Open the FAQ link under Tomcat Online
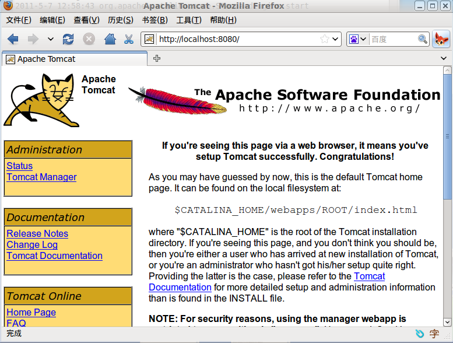The height and width of the screenshot is (343, 453). (16, 323)
